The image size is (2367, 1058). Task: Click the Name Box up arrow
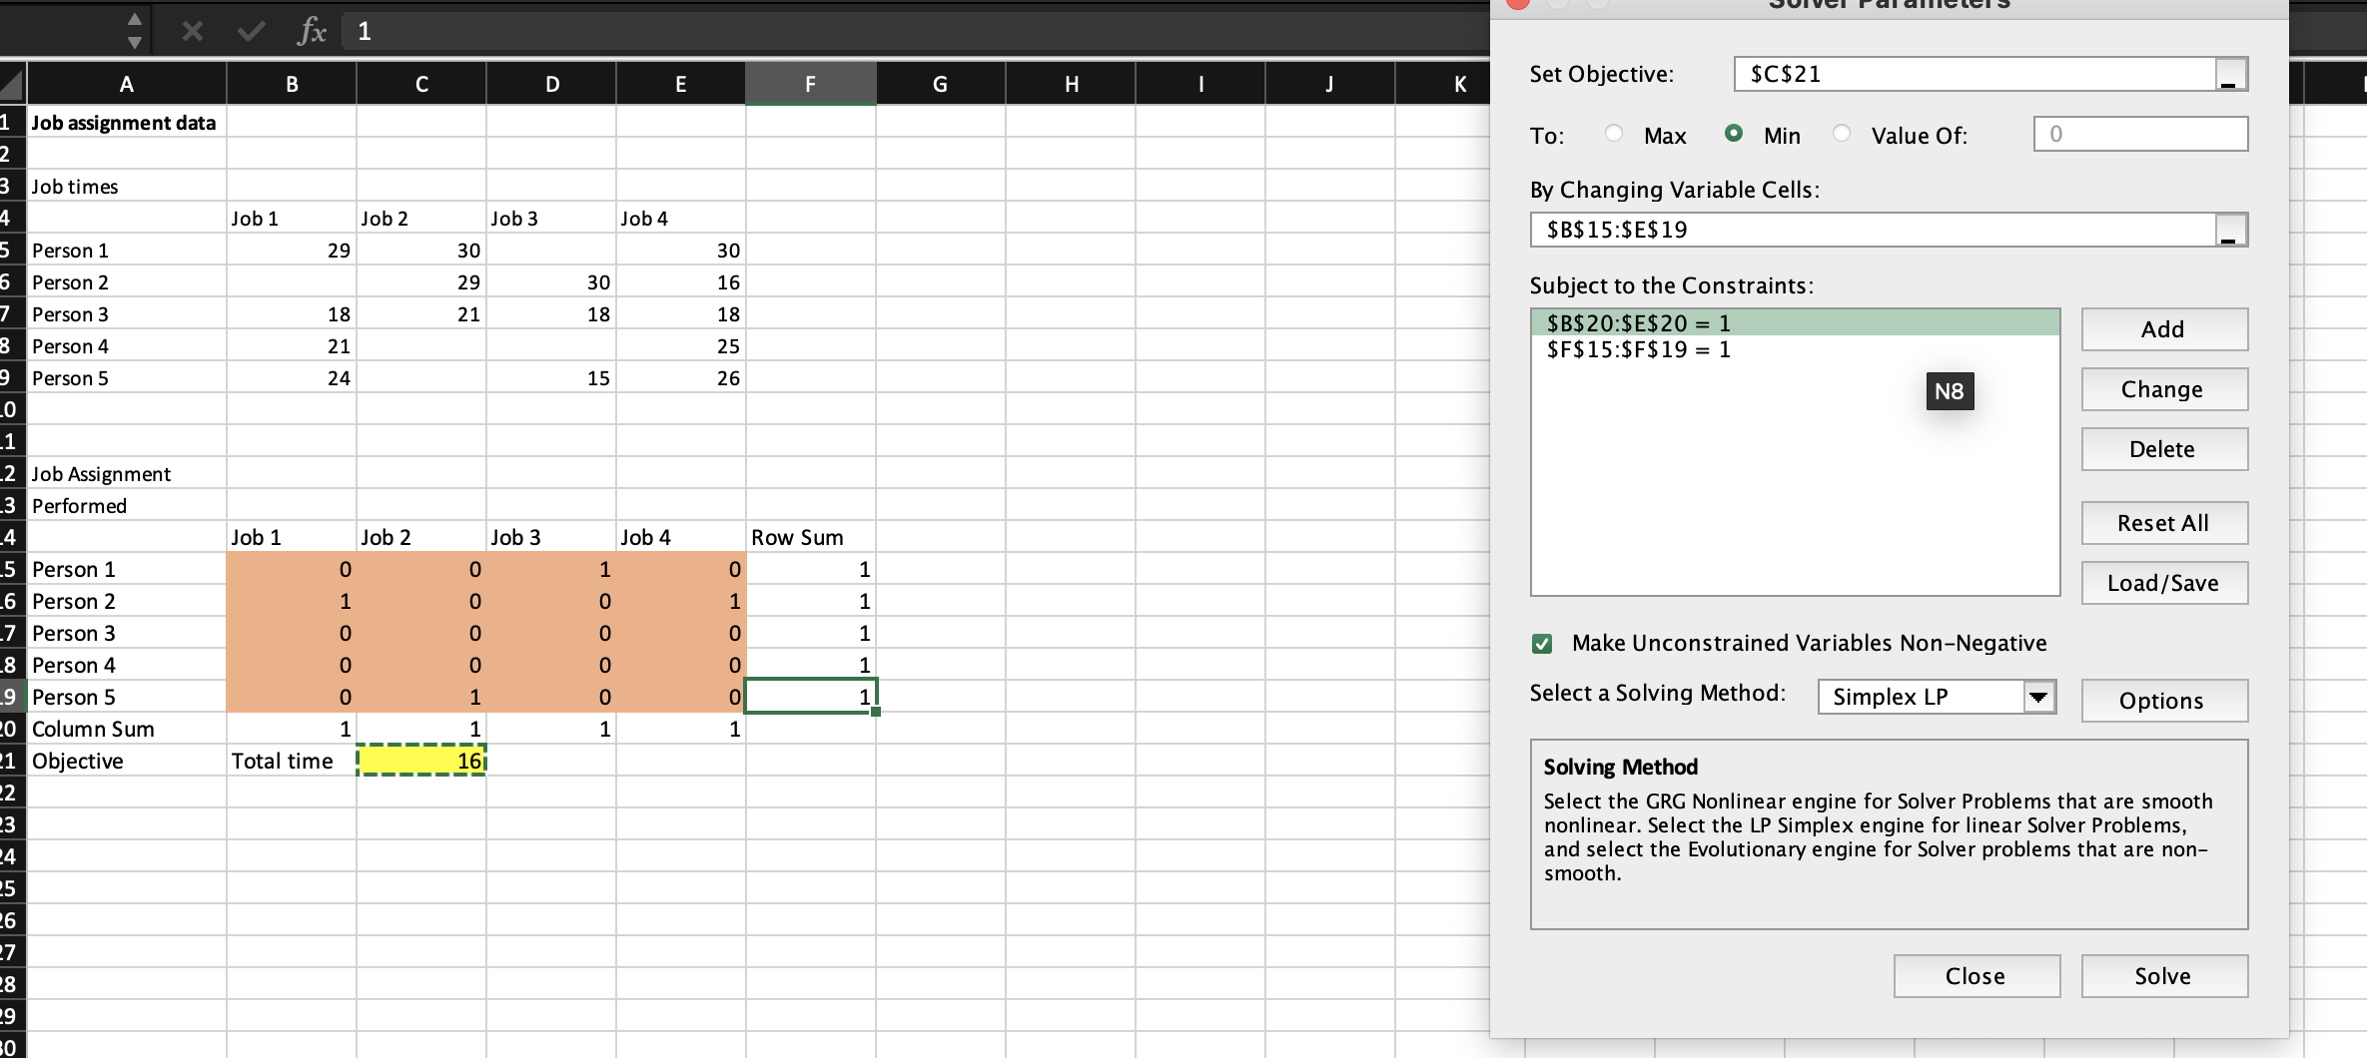point(133,18)
